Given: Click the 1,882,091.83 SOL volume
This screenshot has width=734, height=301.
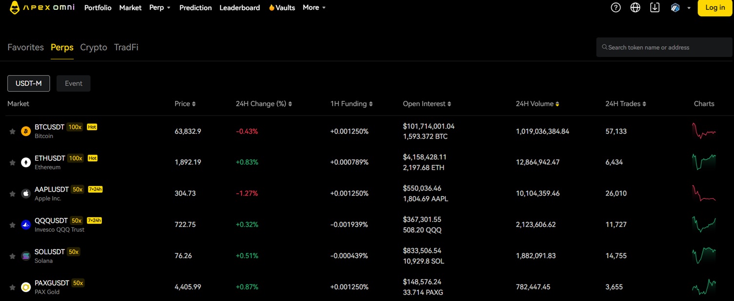Looking at the screenshot, I should pyautogui.click(x=536, y=256).
